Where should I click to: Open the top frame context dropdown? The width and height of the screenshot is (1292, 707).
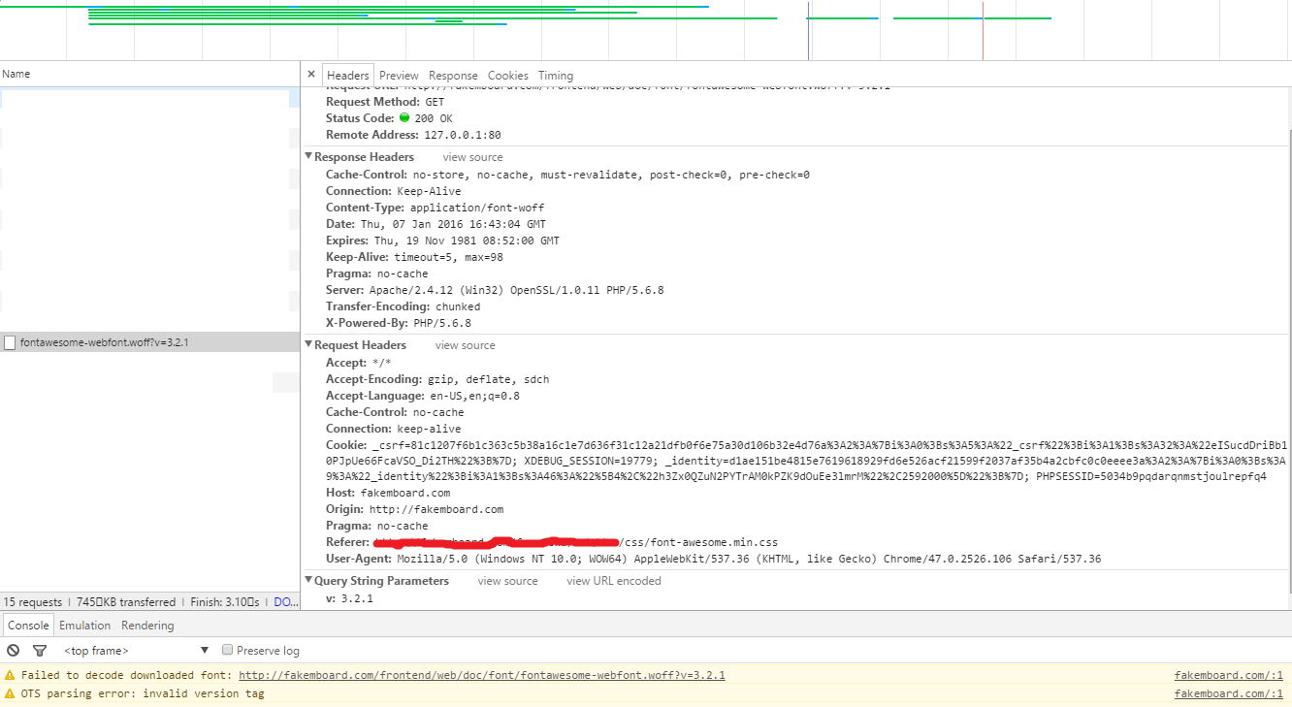tap(136, 651)
